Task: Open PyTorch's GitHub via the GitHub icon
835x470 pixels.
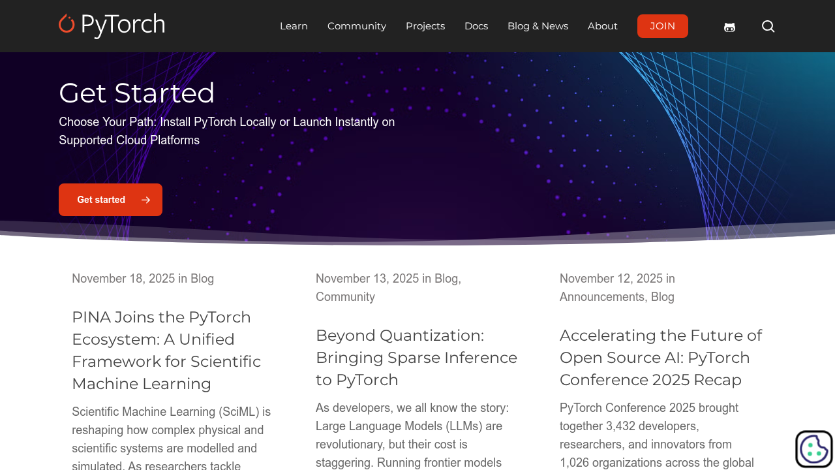Action: click(729, 26)
